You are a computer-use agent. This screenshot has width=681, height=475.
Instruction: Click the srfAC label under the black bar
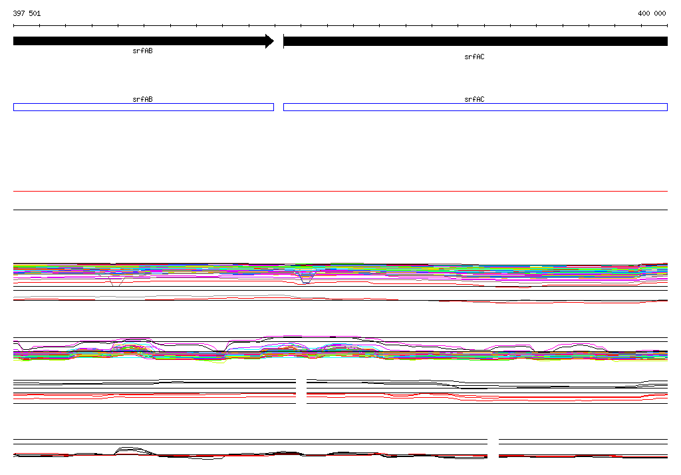tap(474, 57)
